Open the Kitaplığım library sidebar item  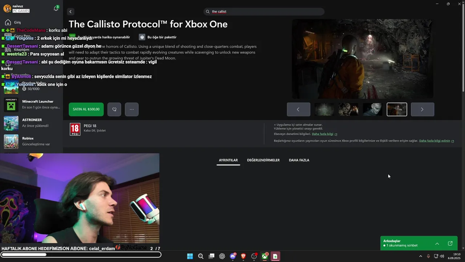pos(31,49)
